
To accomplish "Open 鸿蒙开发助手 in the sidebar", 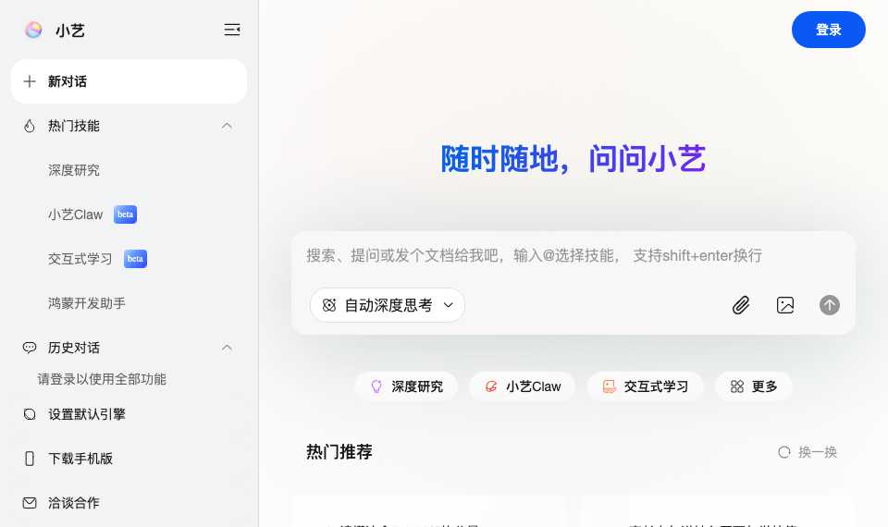I will (x=87, y=303).
